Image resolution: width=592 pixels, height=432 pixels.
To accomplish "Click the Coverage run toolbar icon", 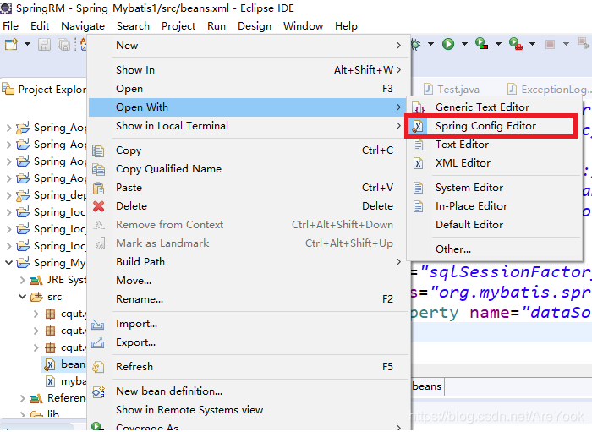I will 481,44.
